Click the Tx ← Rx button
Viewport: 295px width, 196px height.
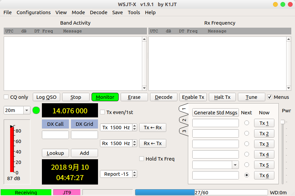(x=153, y=128)
